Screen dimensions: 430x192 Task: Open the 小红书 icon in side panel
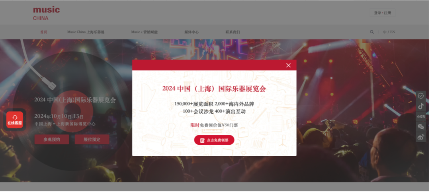point(421,116)
